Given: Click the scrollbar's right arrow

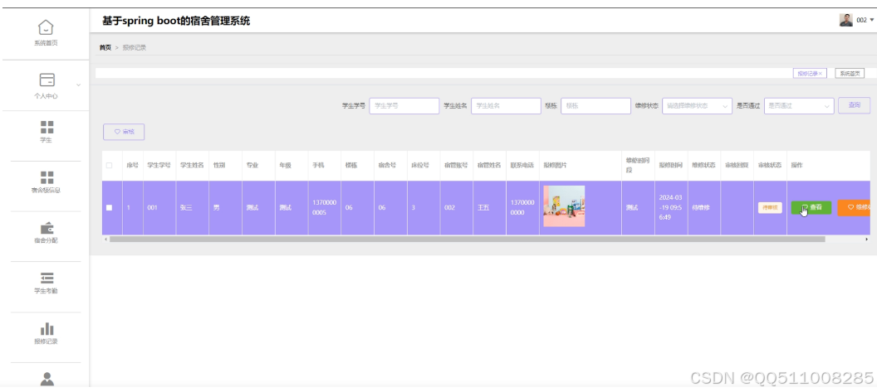Looking at the screenshot, I should tap(867, 239).
